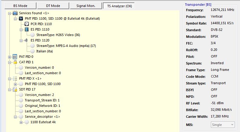Click the standard value DVB-S2
Viewport: 240px width, 132px height.
216,30
